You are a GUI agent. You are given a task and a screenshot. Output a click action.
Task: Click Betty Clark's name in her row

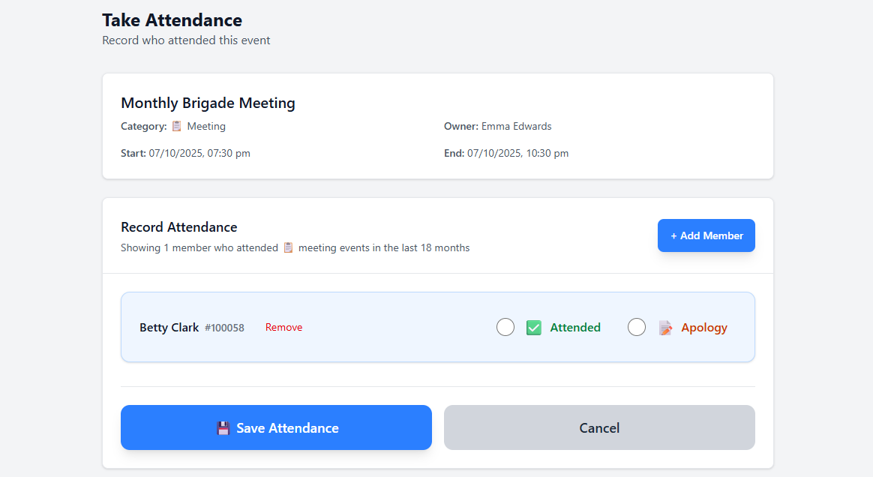[169, 327]
